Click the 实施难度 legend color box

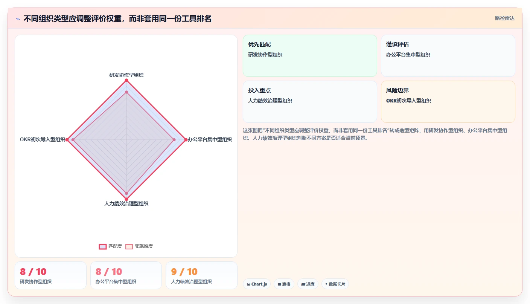(x=129, y=246)
